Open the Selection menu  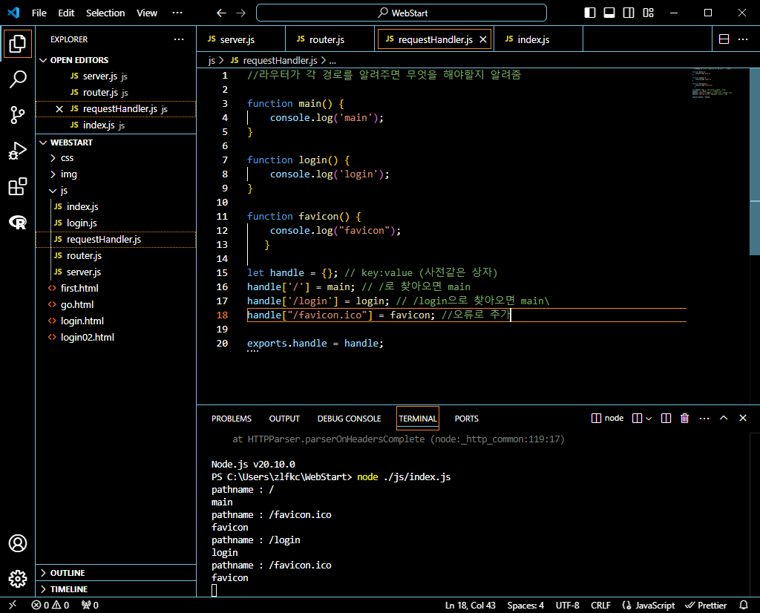coord(105,13)
